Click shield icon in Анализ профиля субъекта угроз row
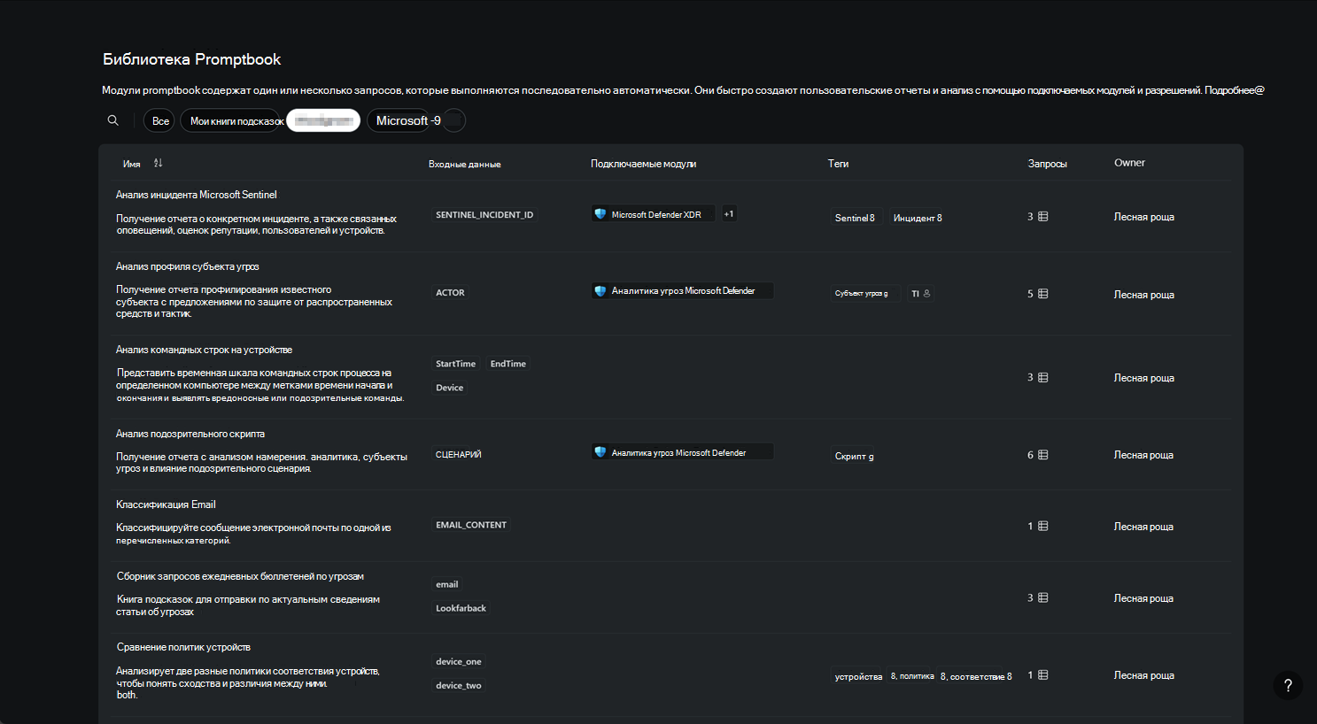The width and height of the screenshot is (1317, 724). click(x=600, y=290)
